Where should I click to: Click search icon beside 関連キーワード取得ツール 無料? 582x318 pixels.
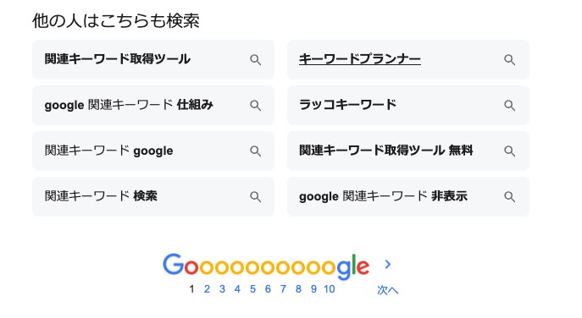pyautogui.click(x=510, y=151)
